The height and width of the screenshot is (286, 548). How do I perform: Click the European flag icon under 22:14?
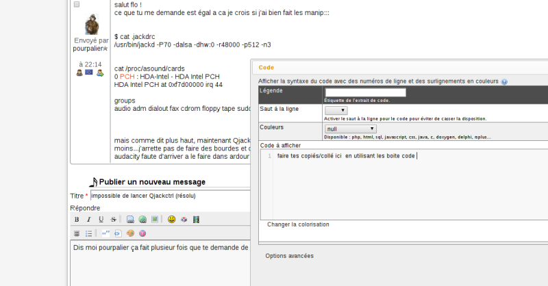89,73
